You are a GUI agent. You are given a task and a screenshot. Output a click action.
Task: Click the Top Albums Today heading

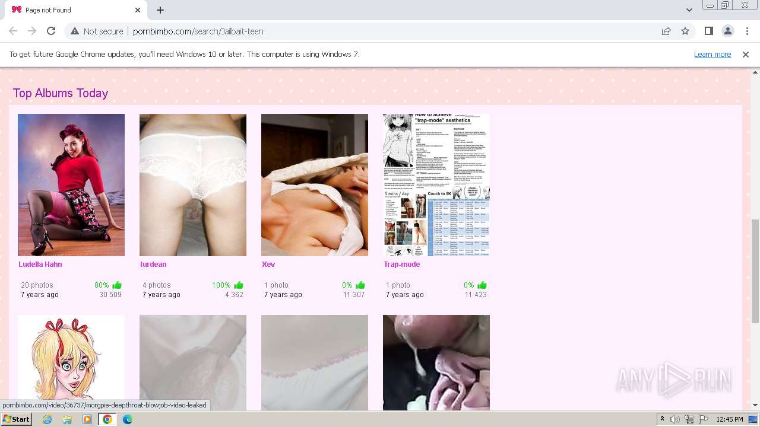[61, 93]
